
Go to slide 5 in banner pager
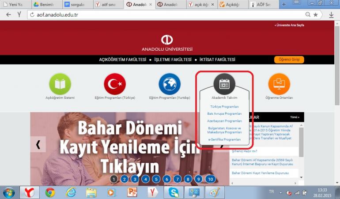(x=156, y=179)
